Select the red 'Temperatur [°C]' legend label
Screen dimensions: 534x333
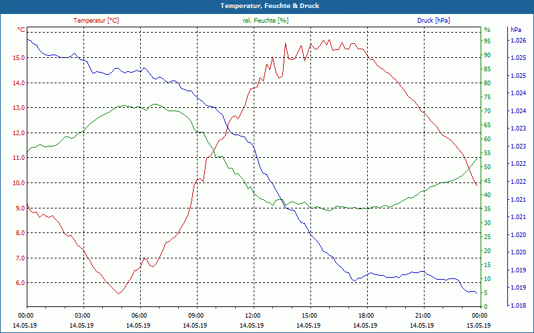[x=96, y=21]
